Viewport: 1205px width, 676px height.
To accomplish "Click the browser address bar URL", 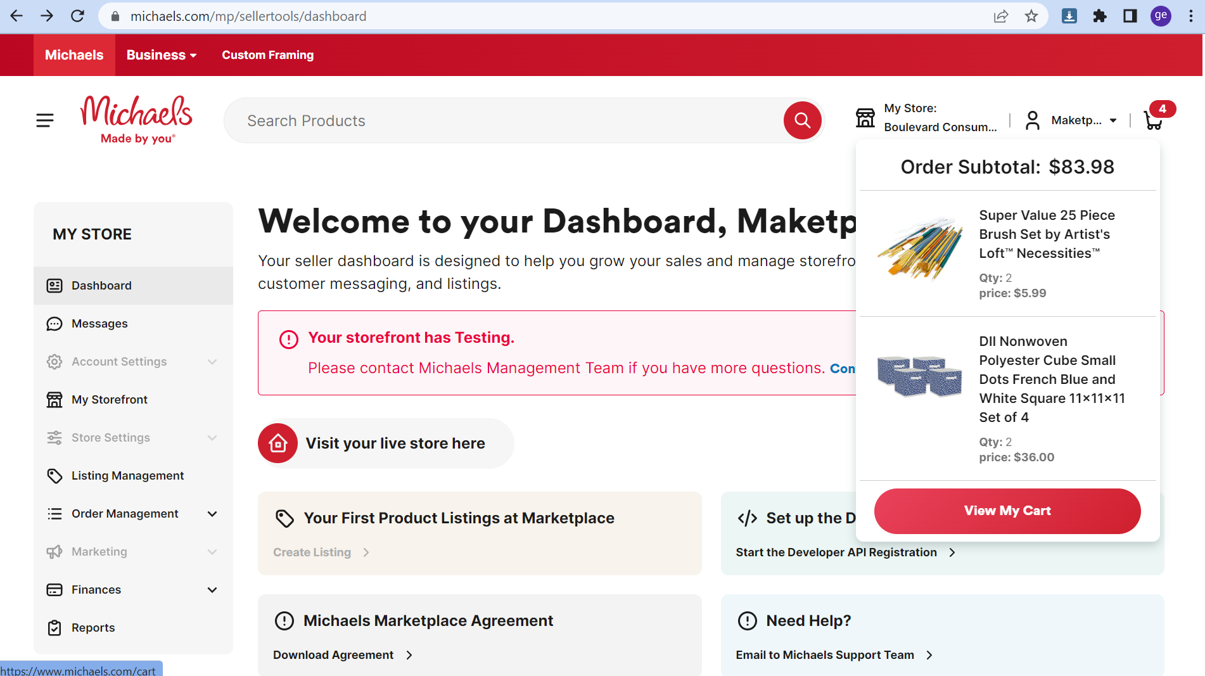I will tap(248, 16).
